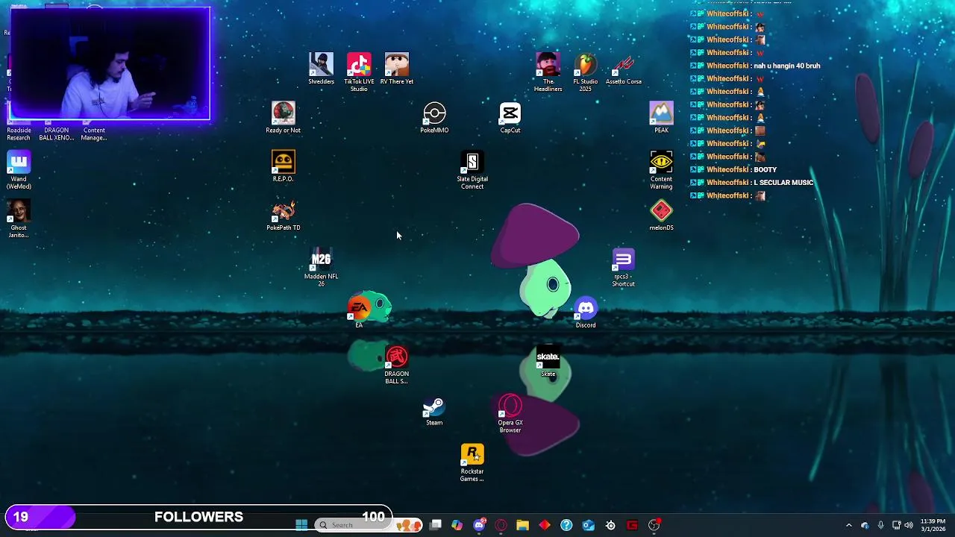Click the Madden NFL 26 icon
Viewport: 955px width, 537px height.
pyautogui.click(x=322, y=267)
